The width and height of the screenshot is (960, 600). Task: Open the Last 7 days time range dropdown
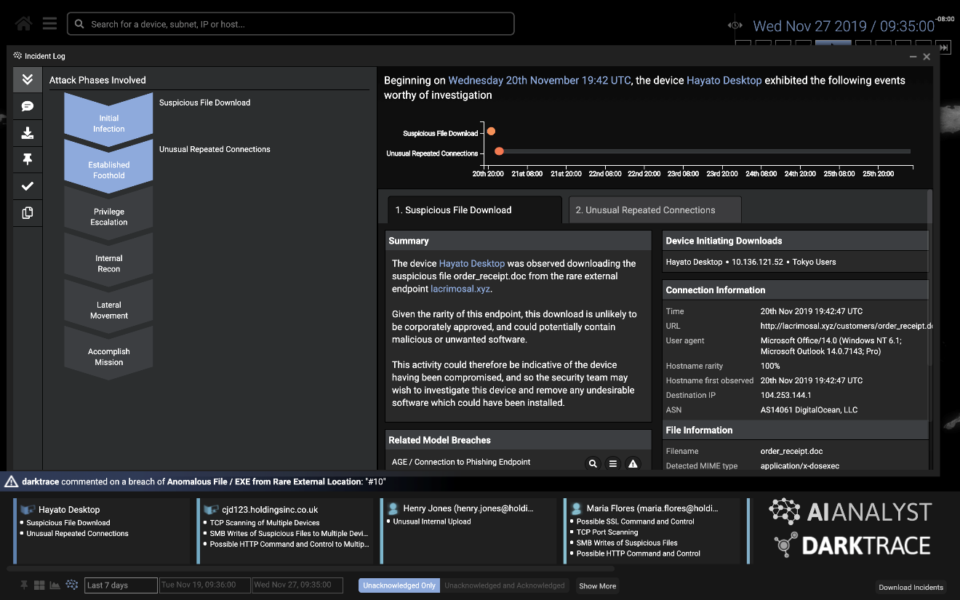(x=121, y=585)
